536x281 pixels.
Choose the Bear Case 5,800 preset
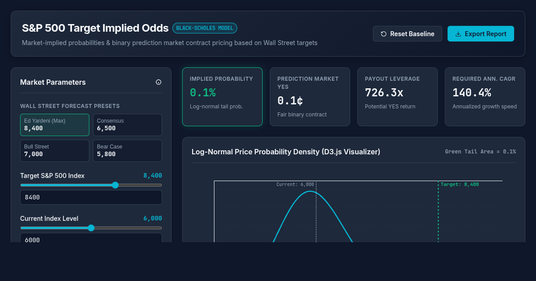pyautogui.click(x=127, y=151)
